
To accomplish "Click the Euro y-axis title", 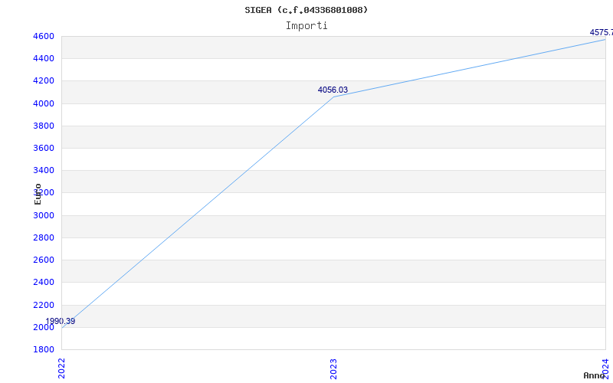I will 38,194.
